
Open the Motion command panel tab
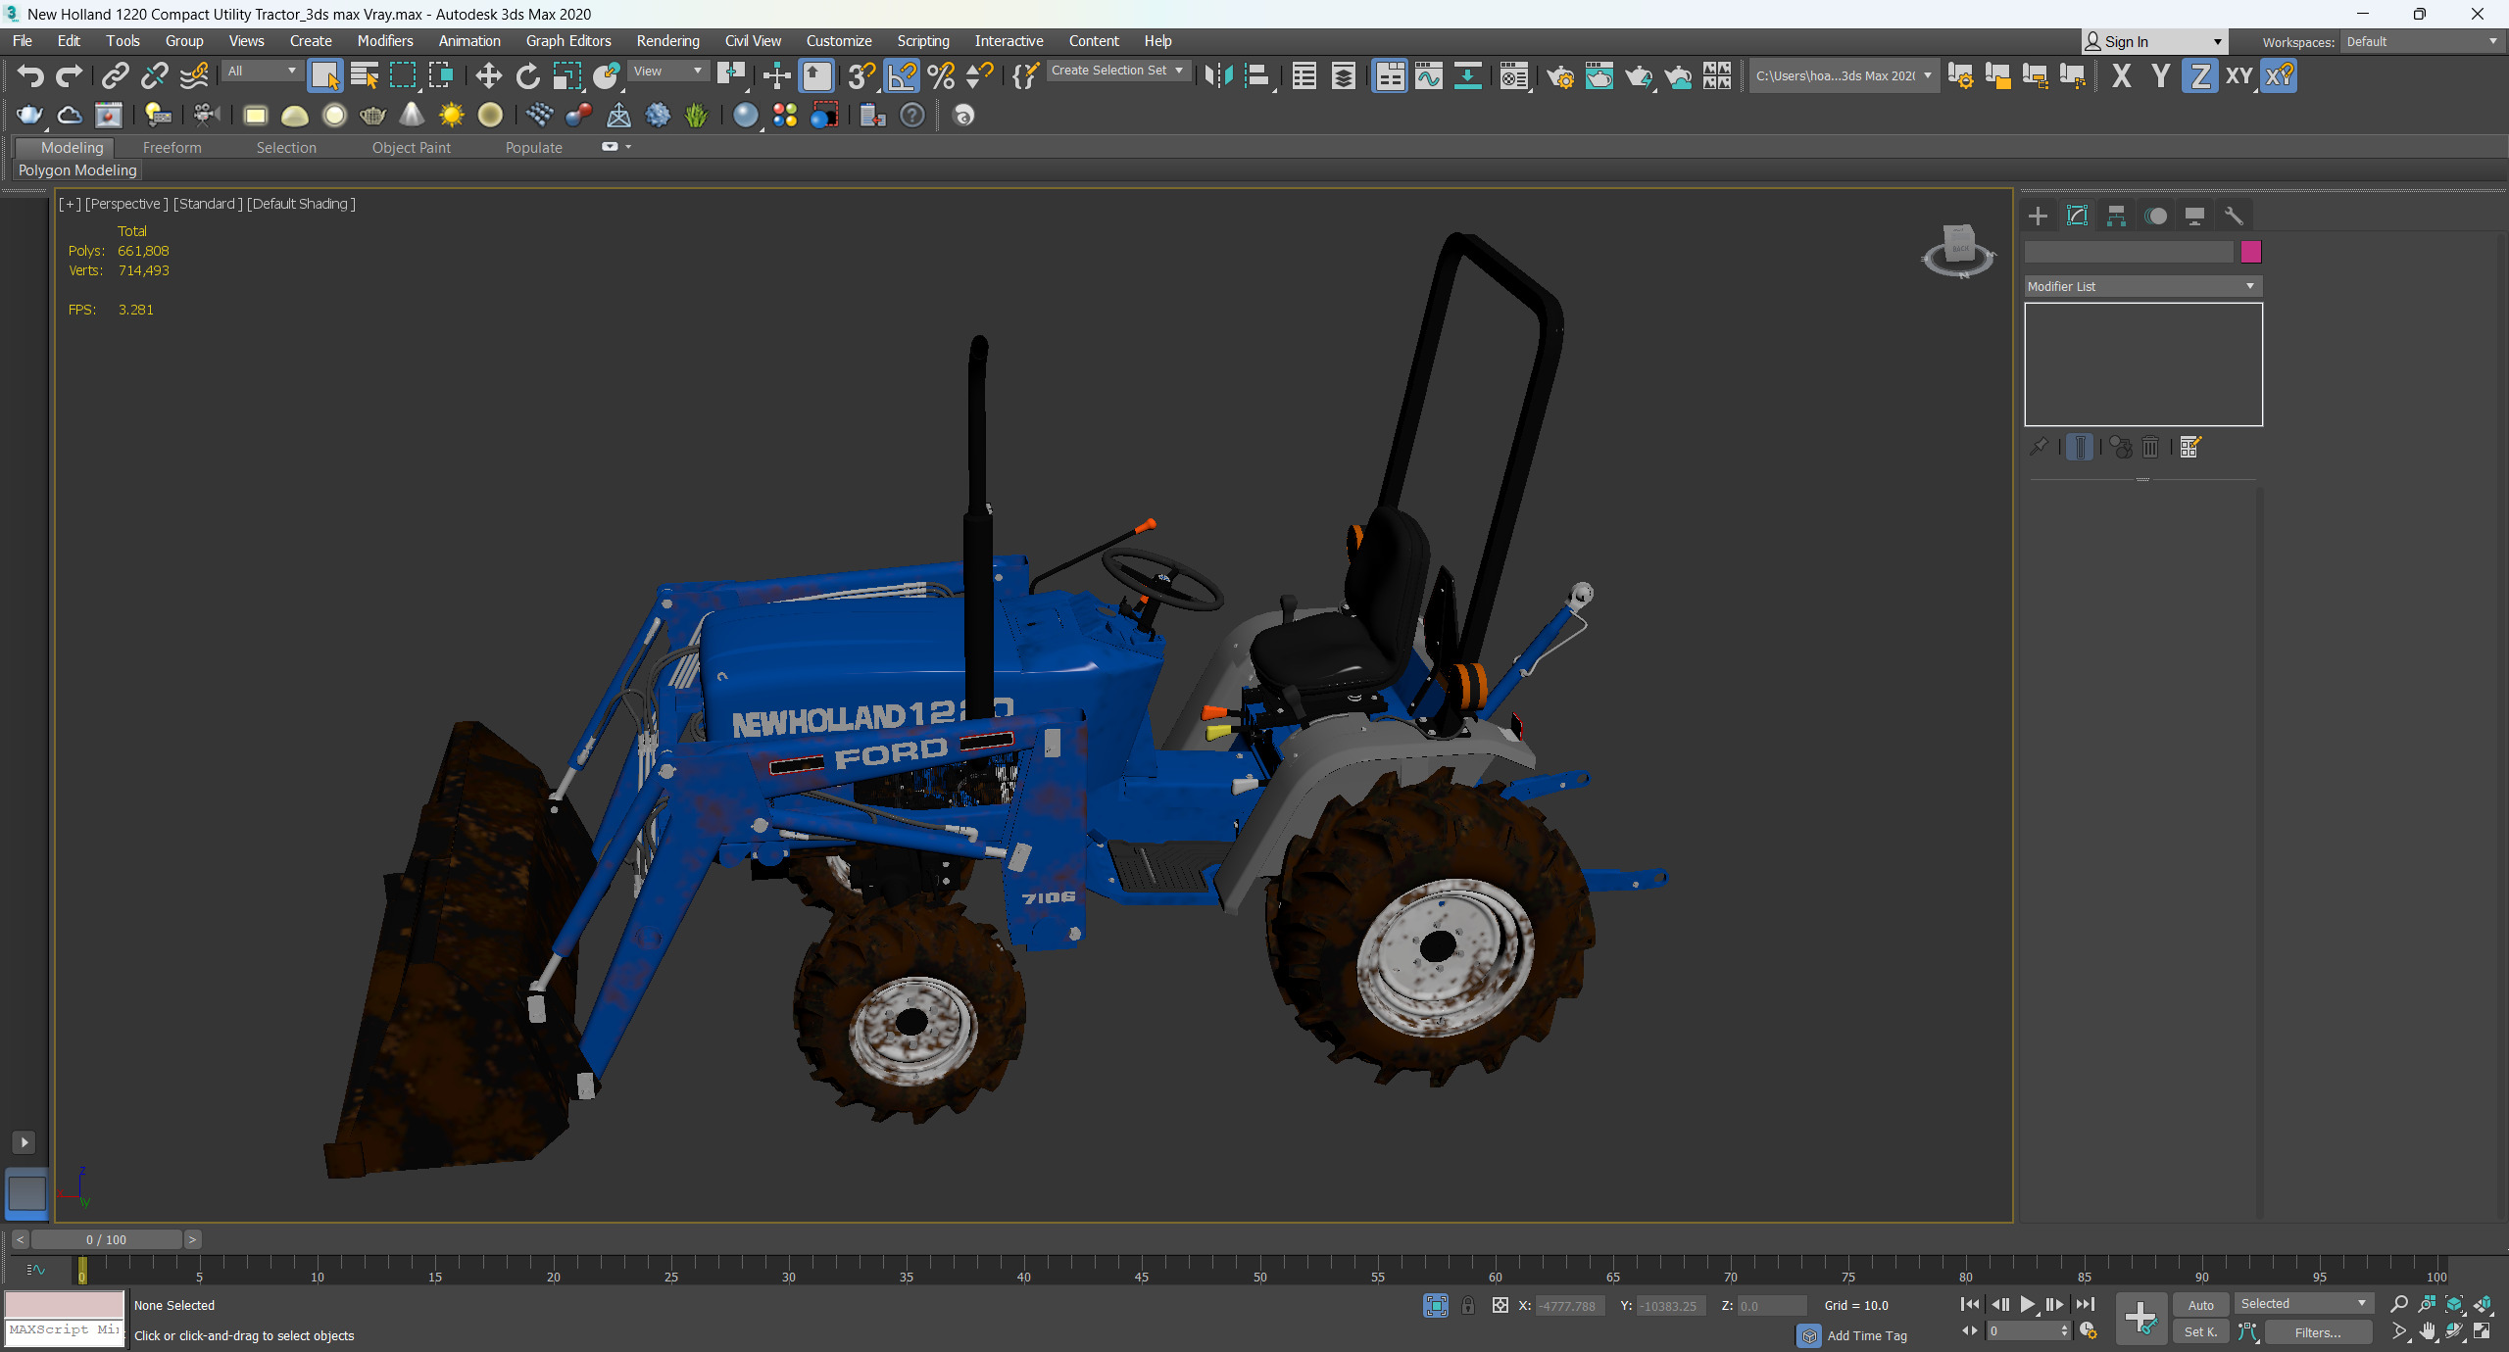(x=2156, y=216)
